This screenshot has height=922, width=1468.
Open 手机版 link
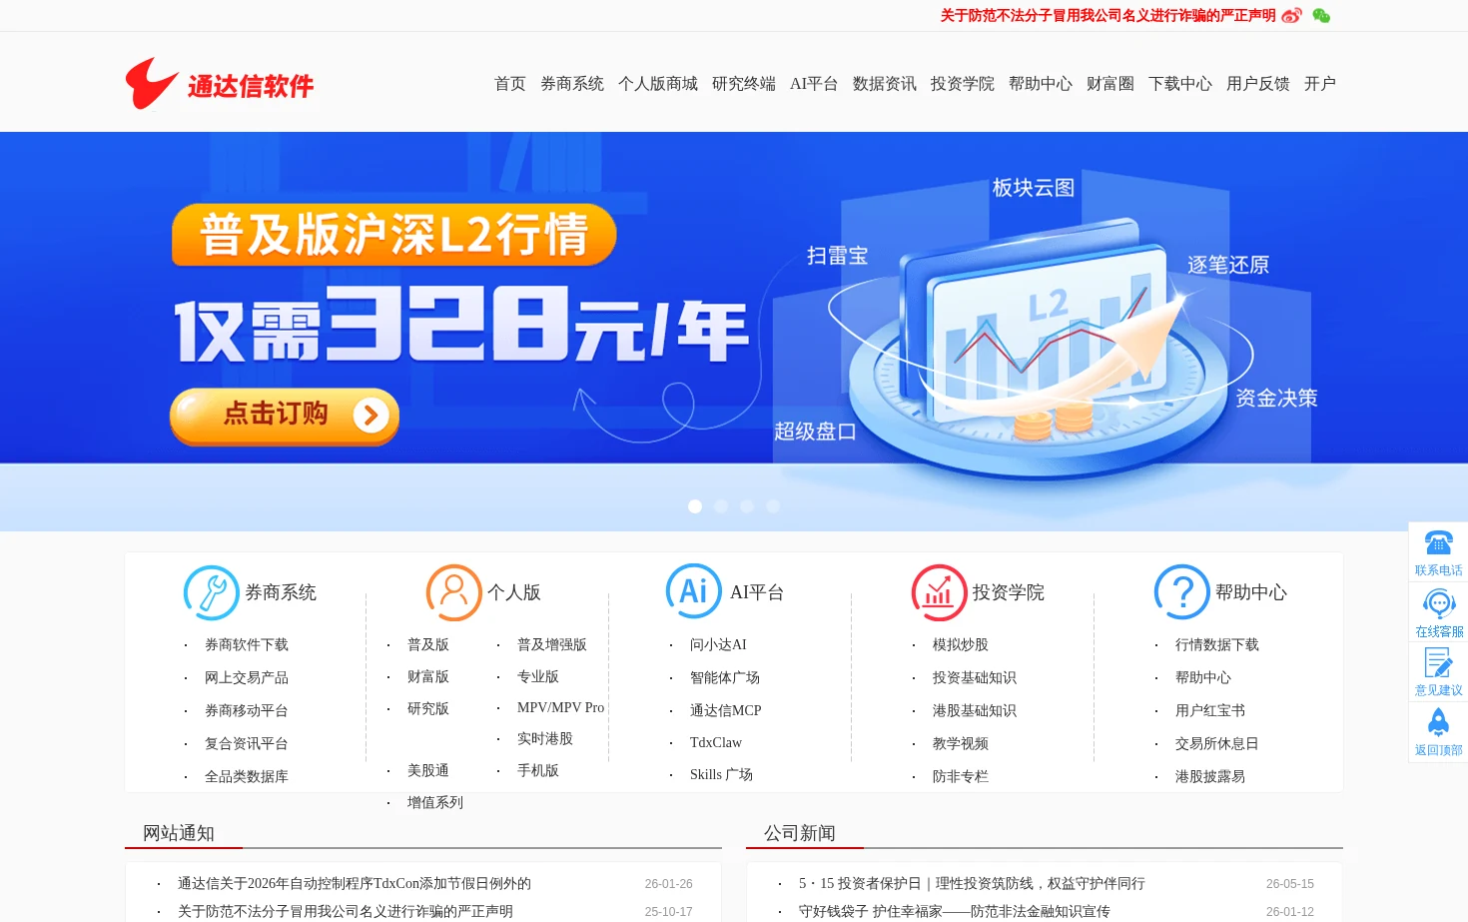[x=538, y=771]
